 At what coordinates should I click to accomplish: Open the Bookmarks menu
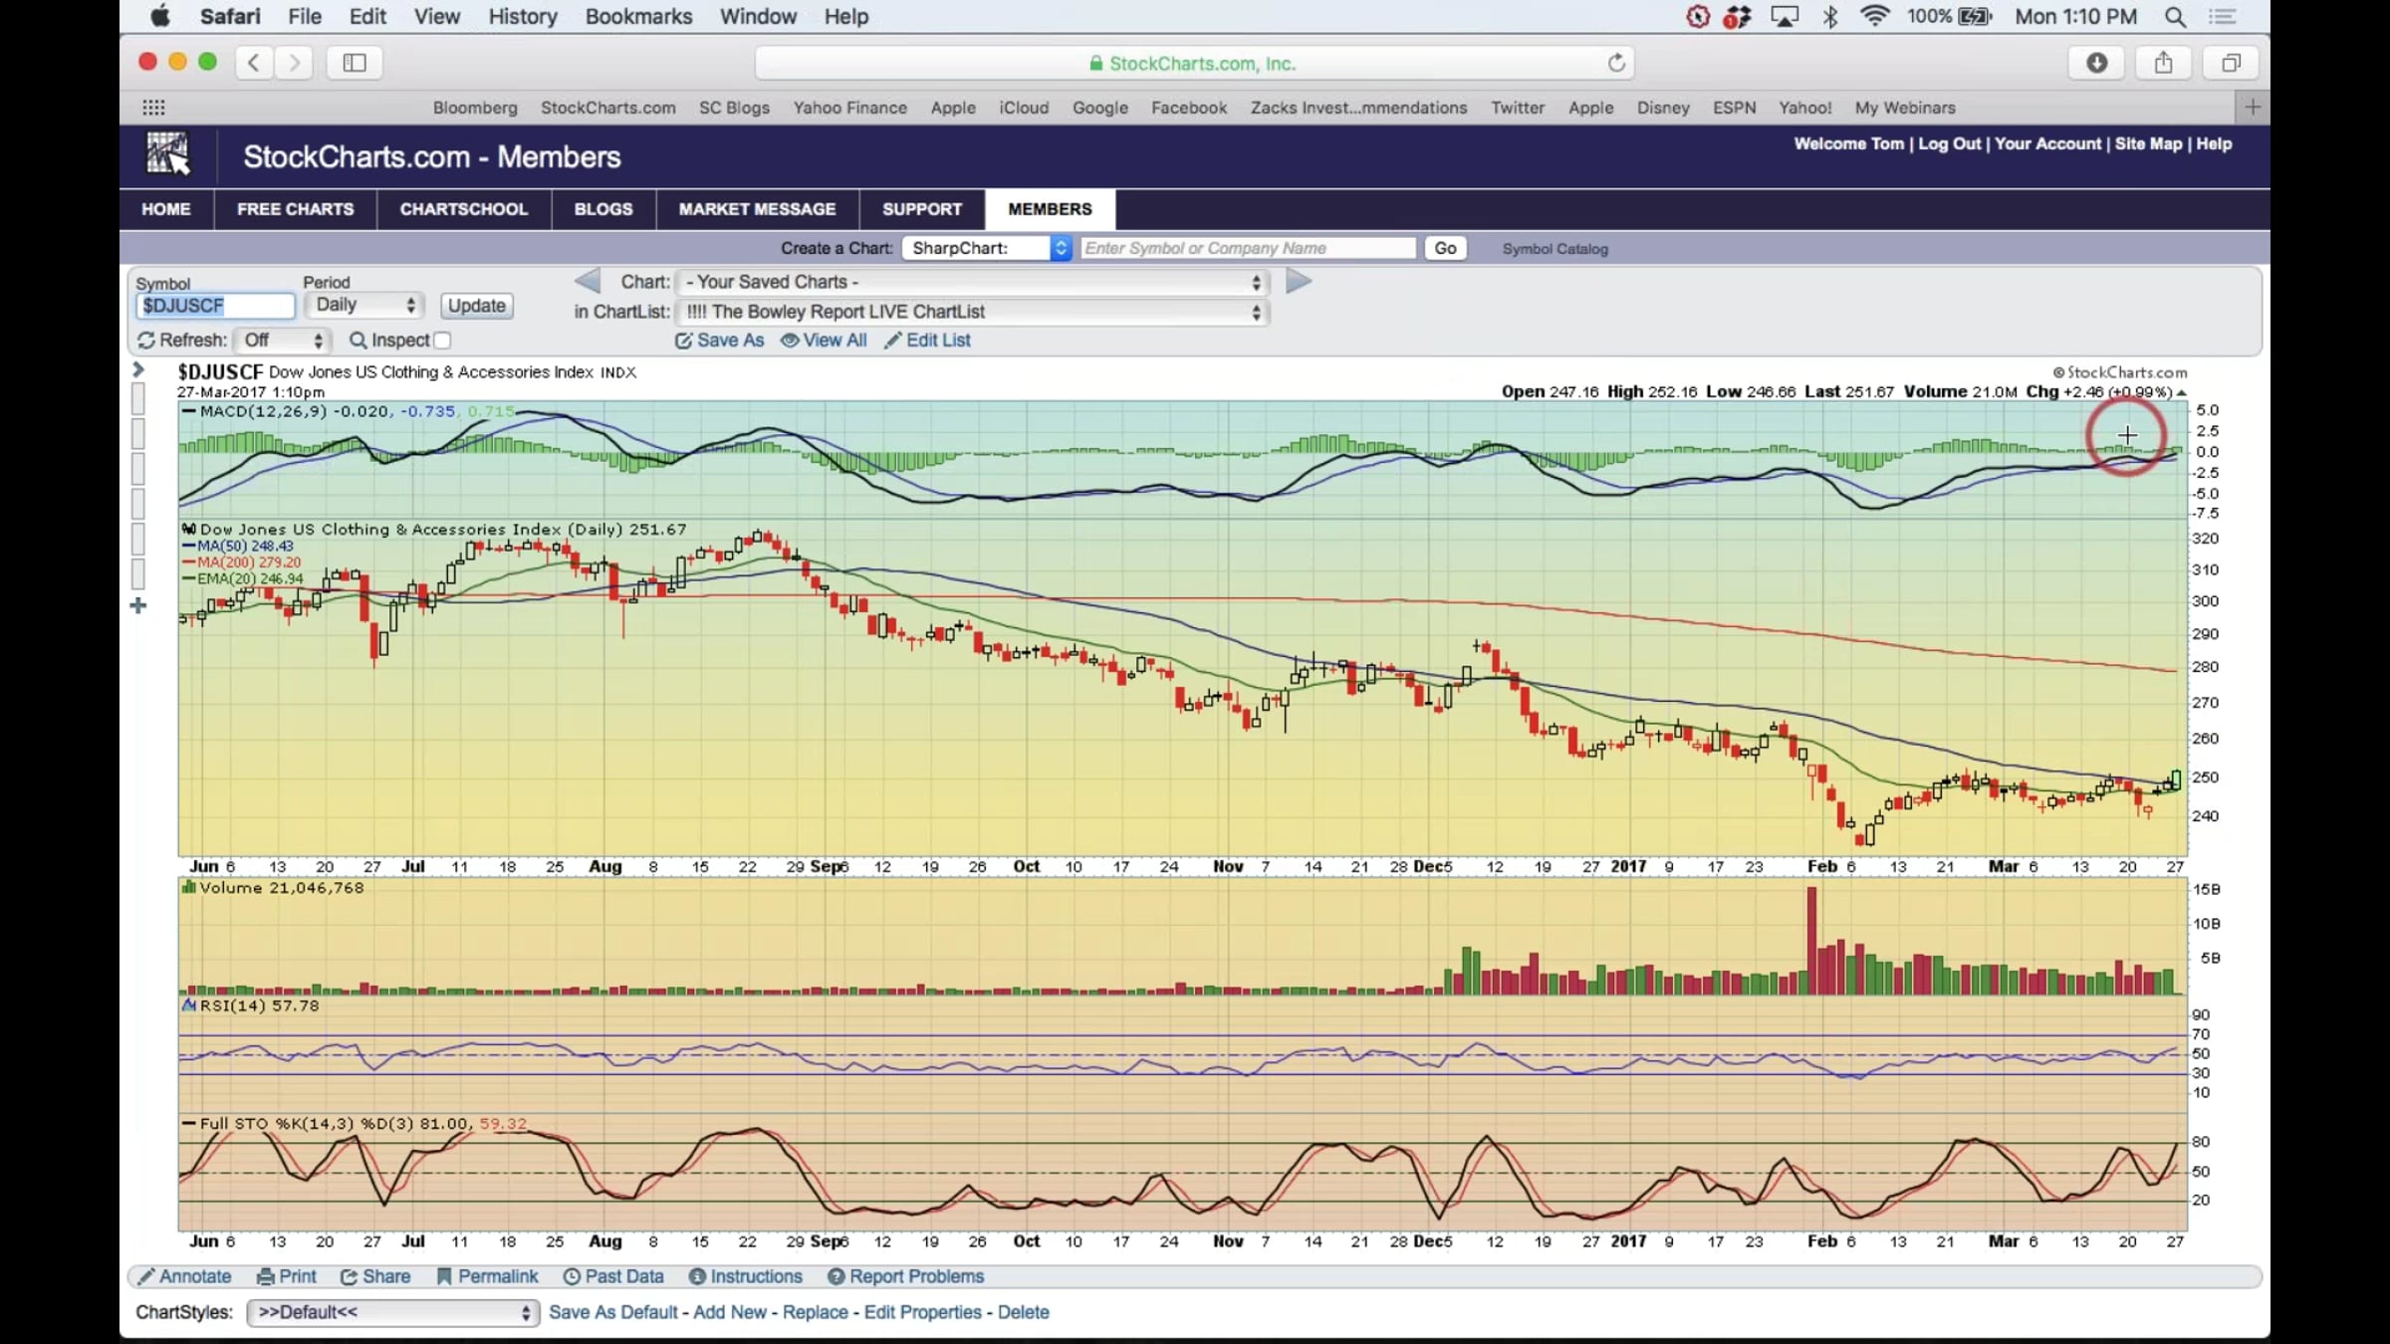[638, 17]
